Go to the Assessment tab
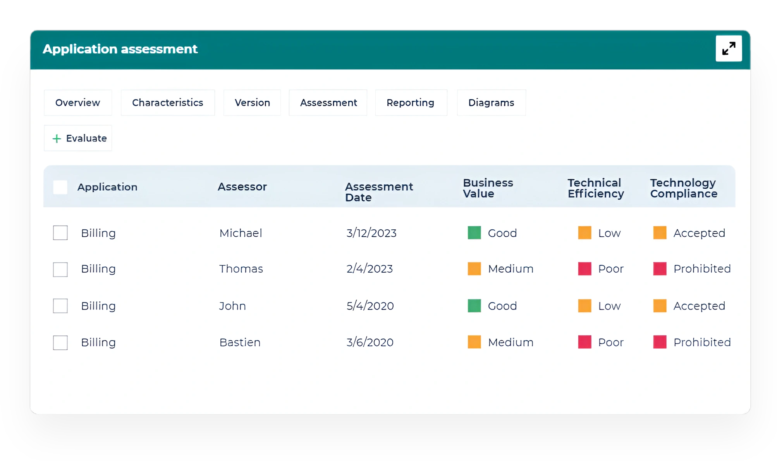This screenshot has height=461, width=777. [x=328, y=103]
